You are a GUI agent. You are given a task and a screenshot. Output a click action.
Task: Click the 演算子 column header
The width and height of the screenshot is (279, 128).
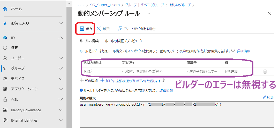pos(191,63)
